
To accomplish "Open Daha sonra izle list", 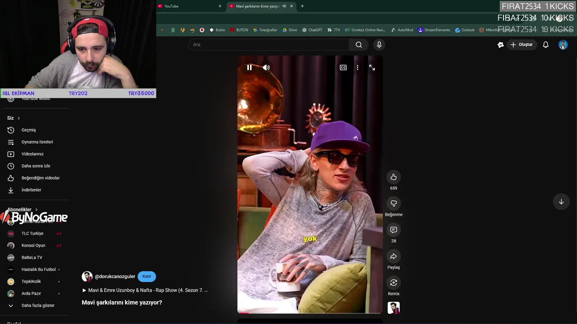I will 35,166.
